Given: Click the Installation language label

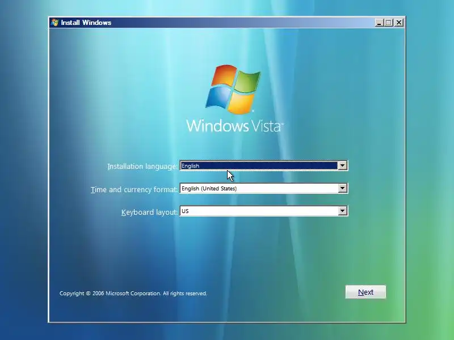Looking at the screenshot, I should [142, 167].
